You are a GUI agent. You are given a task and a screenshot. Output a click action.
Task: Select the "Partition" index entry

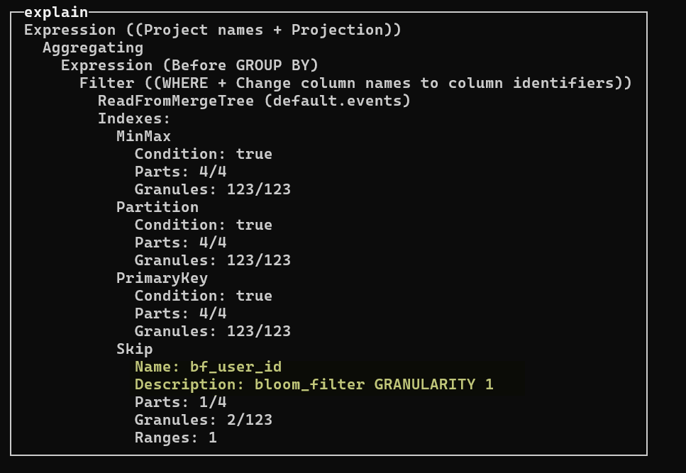click(x=157, y=207)
